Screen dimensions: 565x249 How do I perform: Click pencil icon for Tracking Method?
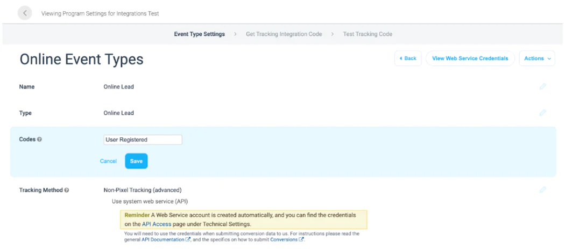542,190
